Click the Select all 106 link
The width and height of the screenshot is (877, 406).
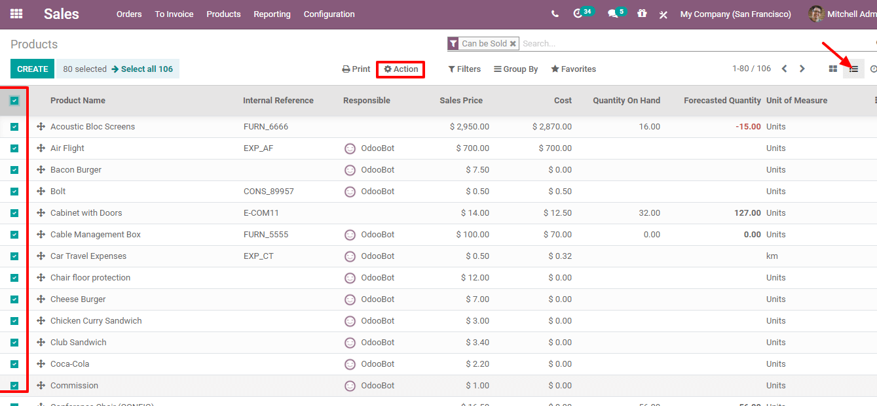click(142, 69)
